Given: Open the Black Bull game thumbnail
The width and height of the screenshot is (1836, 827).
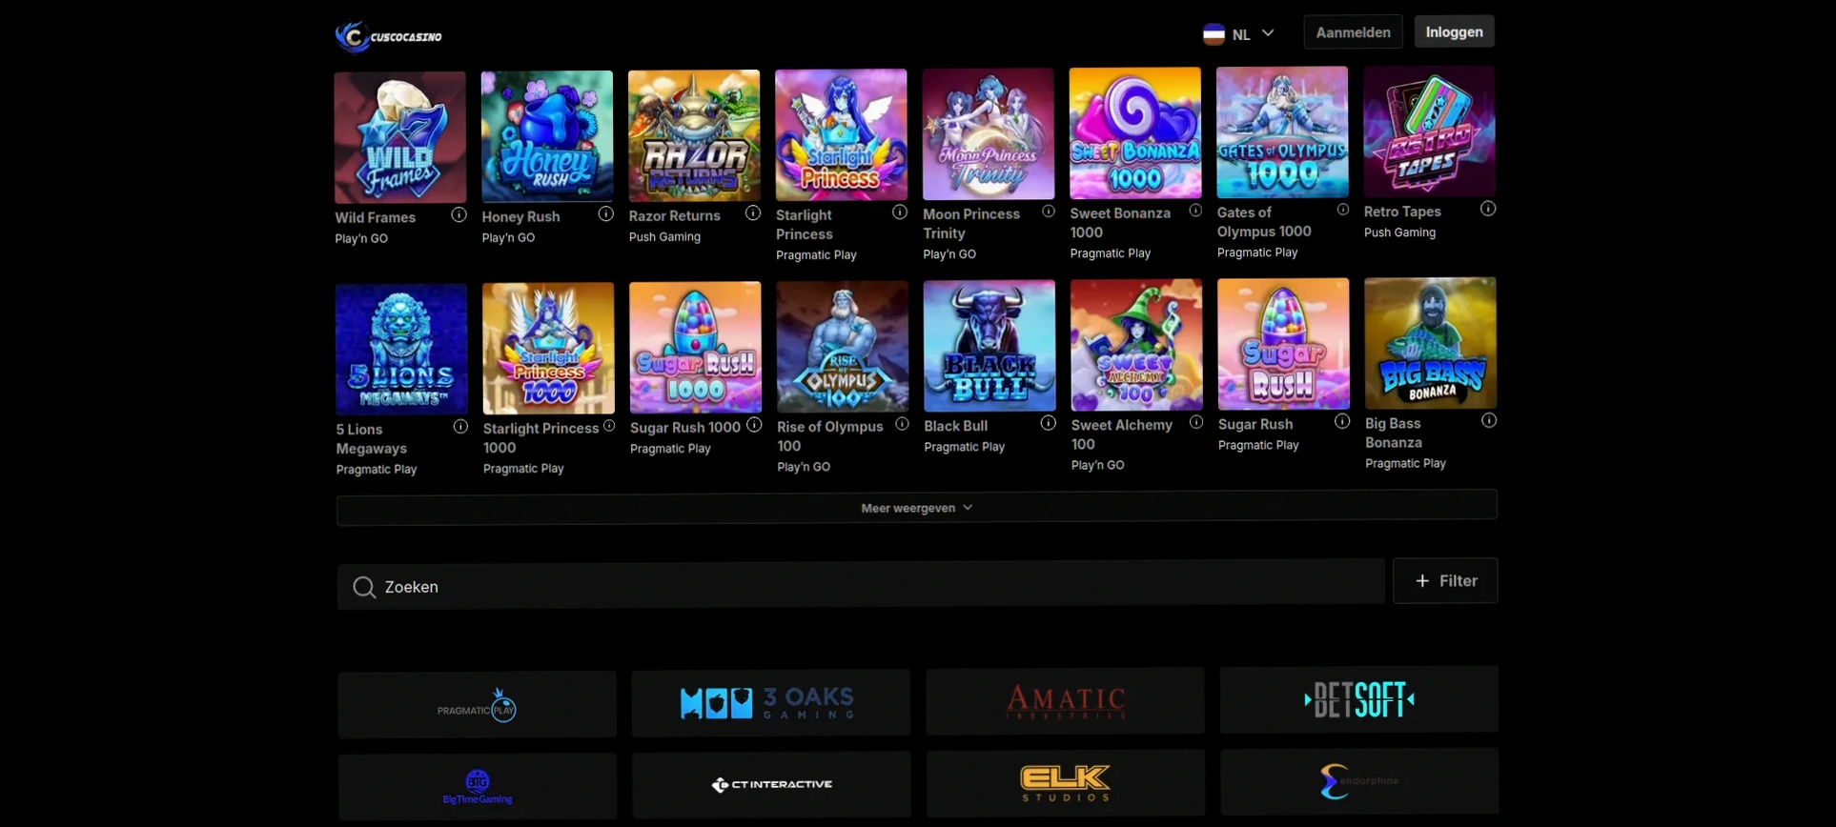Looking at the screenshot, I should (x=989, y=345).
